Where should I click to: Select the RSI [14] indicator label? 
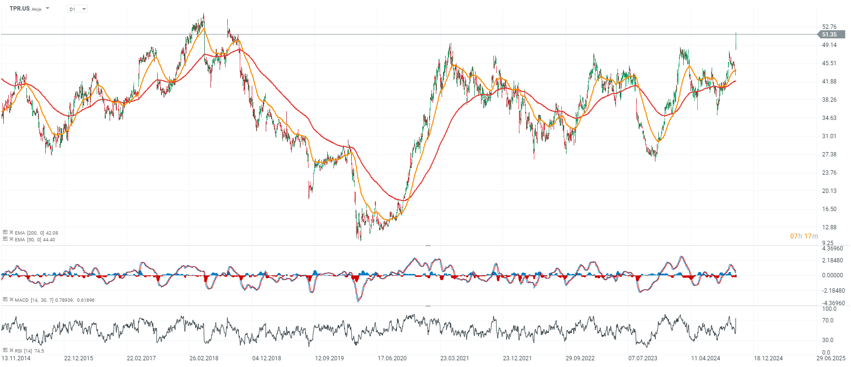point(24,351)
